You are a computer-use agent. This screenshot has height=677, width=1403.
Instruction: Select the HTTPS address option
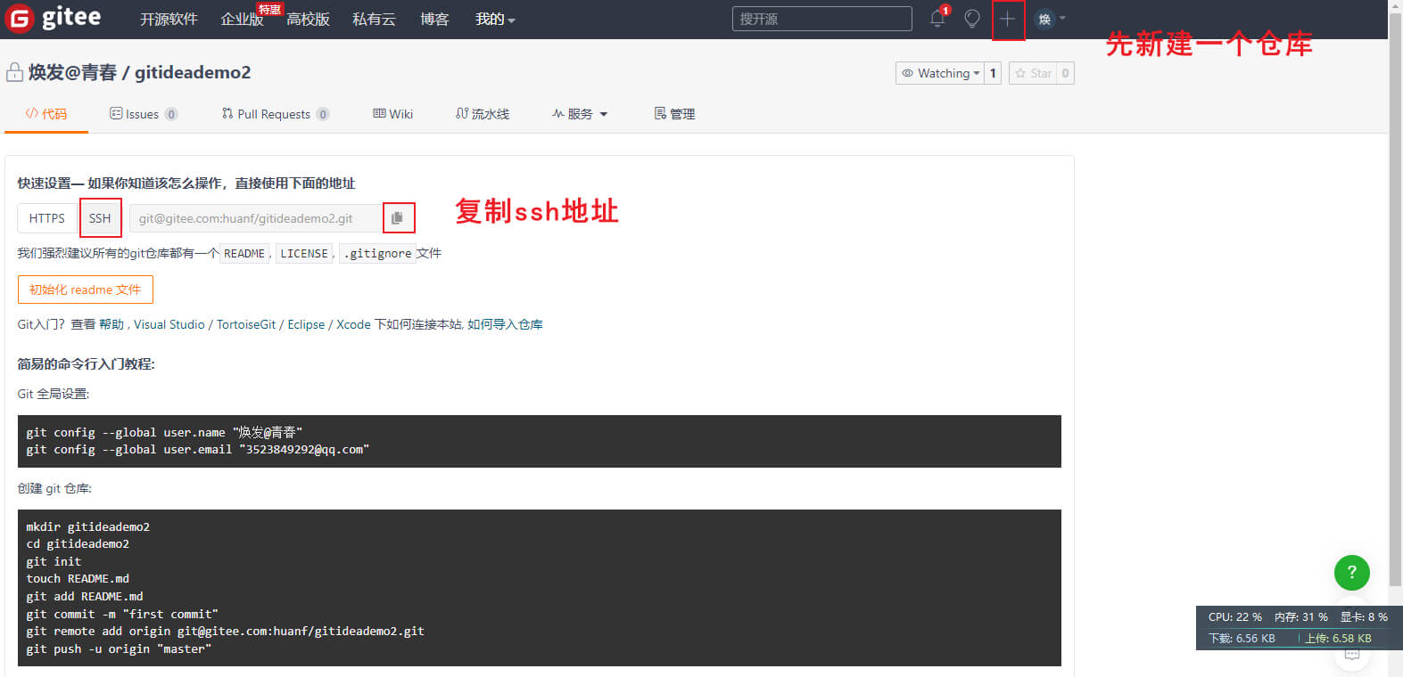point(47,218)
